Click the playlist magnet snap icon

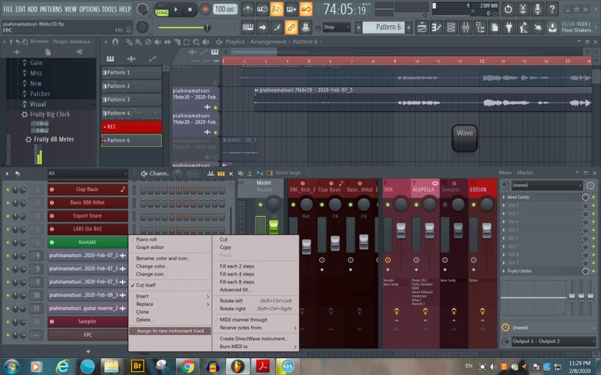(115, 42)
